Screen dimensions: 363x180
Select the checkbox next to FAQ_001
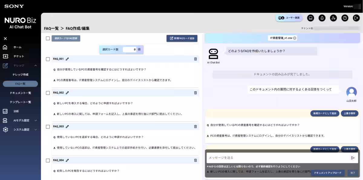point(47,59)
